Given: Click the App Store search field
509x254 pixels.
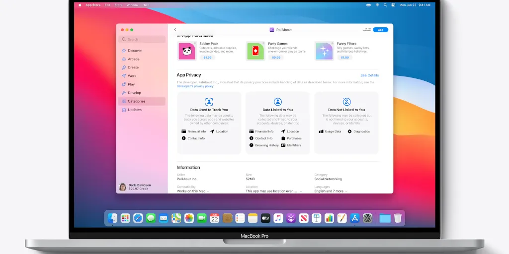Looking at the screenshot, I should click(142, 39).
